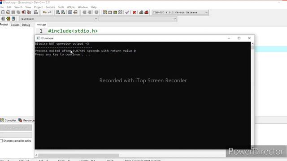Expand the empty function list dropdown

[x=138, y=19]
